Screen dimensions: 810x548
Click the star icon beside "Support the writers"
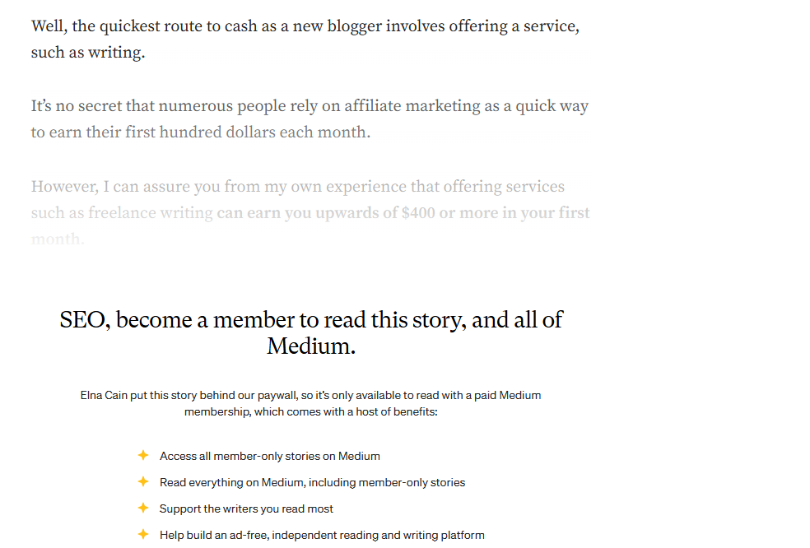(x=143, y=508)
